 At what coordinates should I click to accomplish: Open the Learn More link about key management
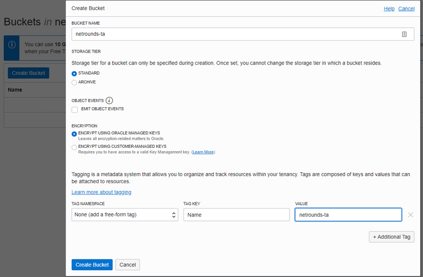tap(203, 152)
